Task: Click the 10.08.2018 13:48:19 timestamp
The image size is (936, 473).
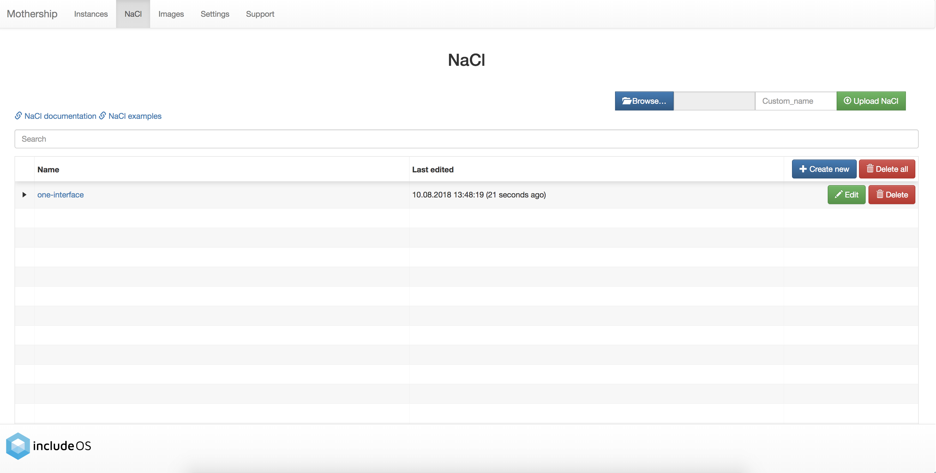Action: click(448, 195)
